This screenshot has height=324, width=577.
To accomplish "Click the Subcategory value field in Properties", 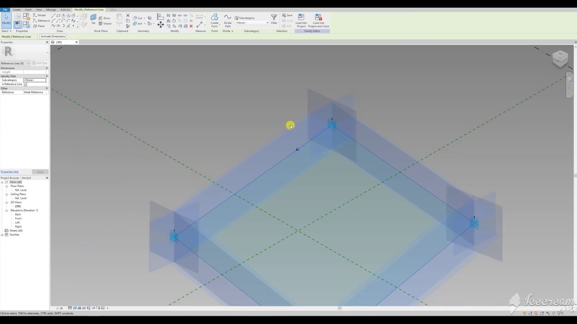I will coord(35,80).
